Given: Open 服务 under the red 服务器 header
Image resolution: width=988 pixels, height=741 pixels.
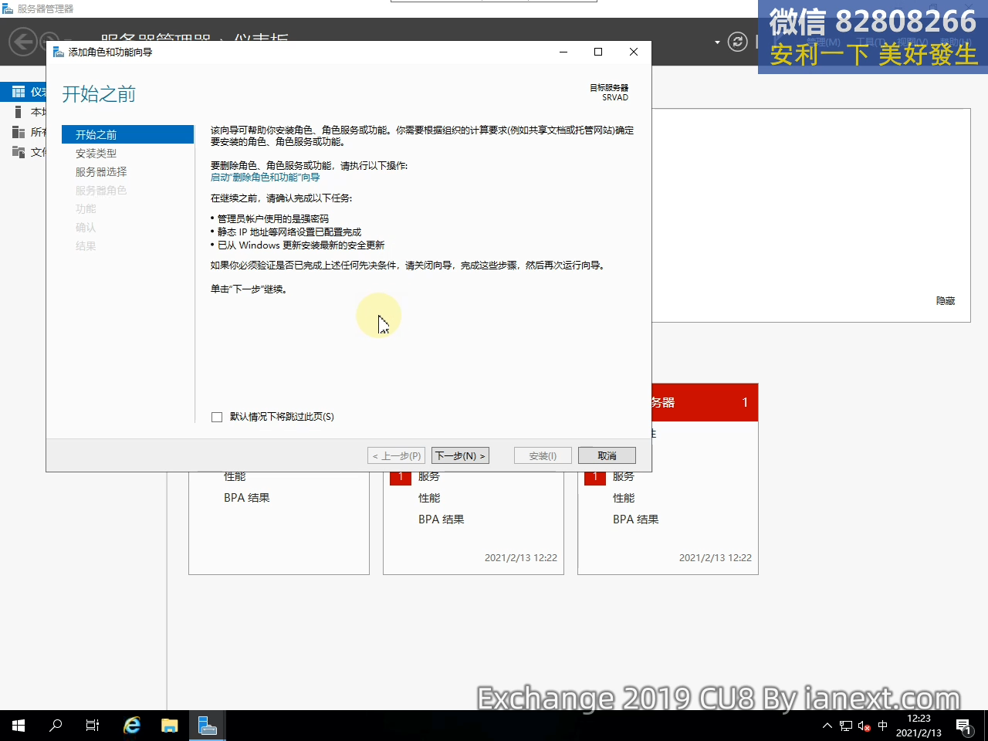Looking at the screenshot, I should [624, 477].
